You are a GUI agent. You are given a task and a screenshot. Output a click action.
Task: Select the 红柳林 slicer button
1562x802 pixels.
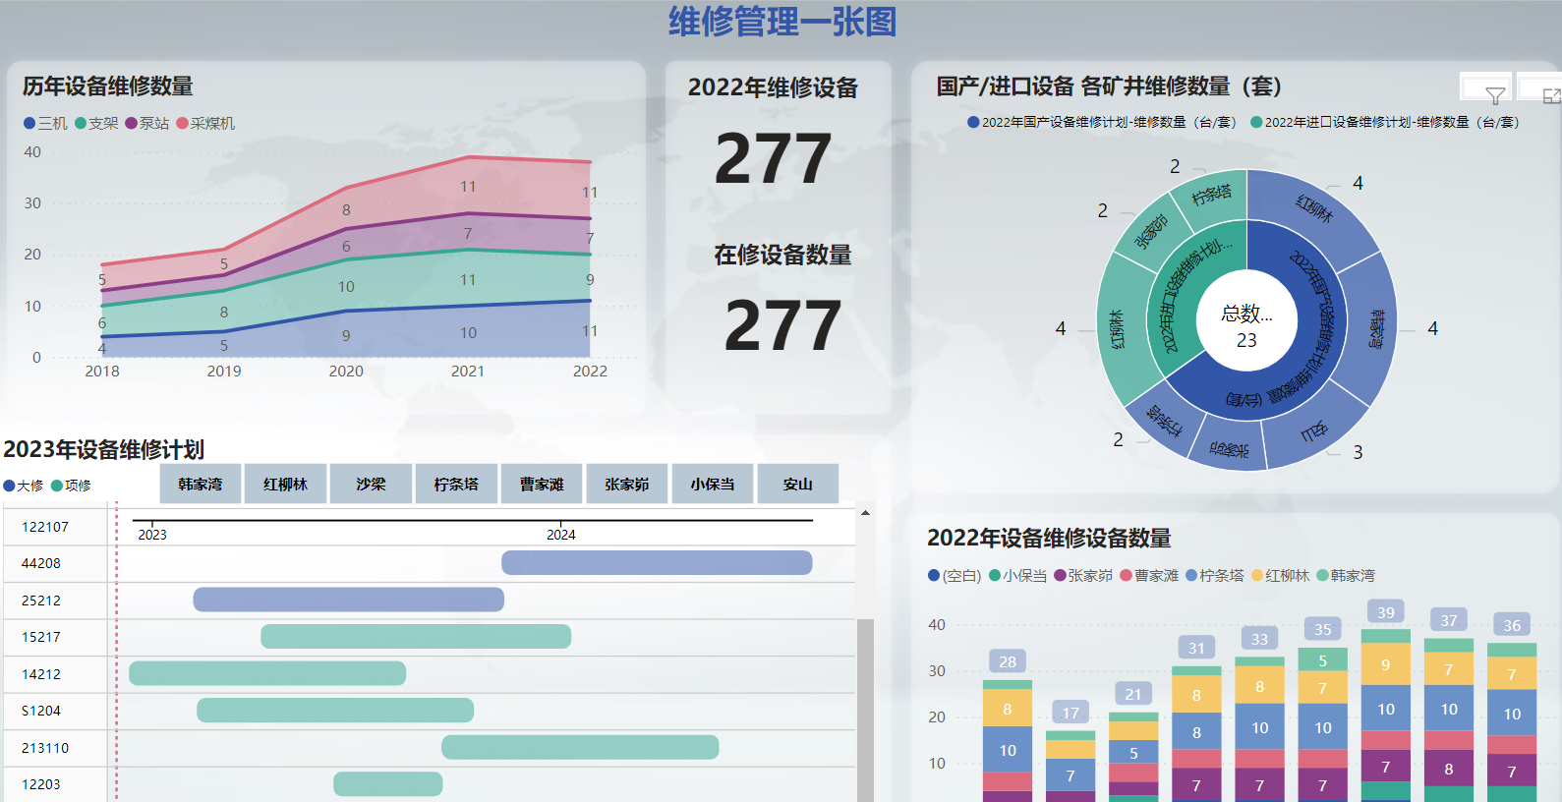[x=285, y=485]
